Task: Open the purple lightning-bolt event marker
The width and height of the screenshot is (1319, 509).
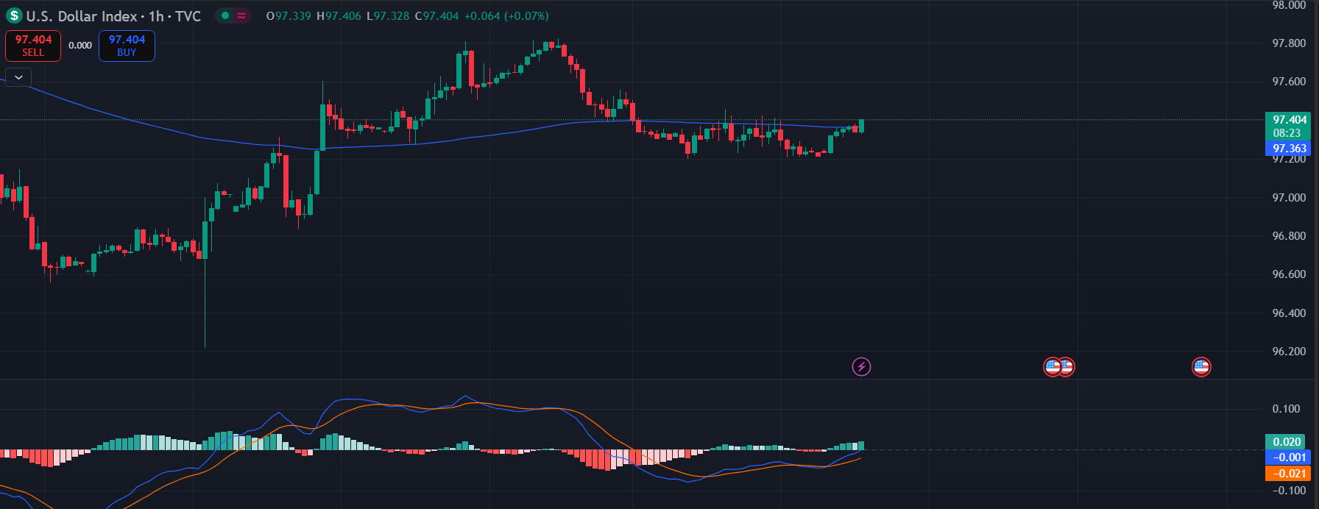Action: coord(861,366)
